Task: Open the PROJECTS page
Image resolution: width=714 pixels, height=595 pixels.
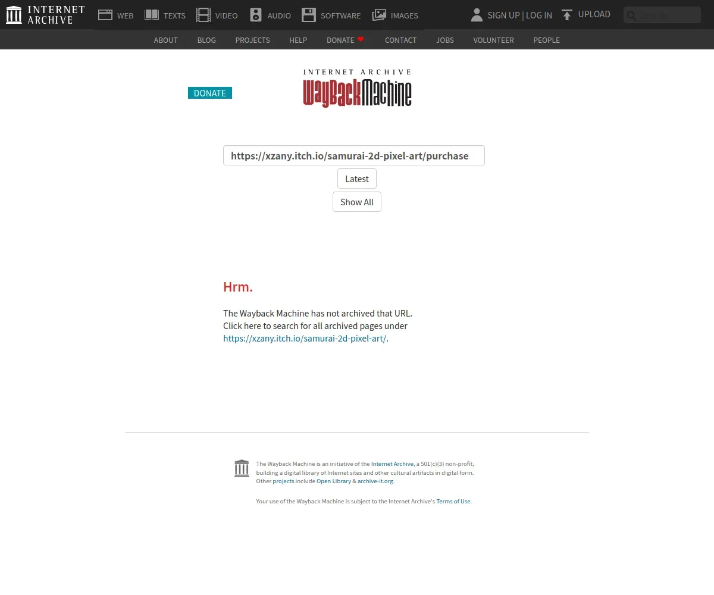Action: point(253,40)
